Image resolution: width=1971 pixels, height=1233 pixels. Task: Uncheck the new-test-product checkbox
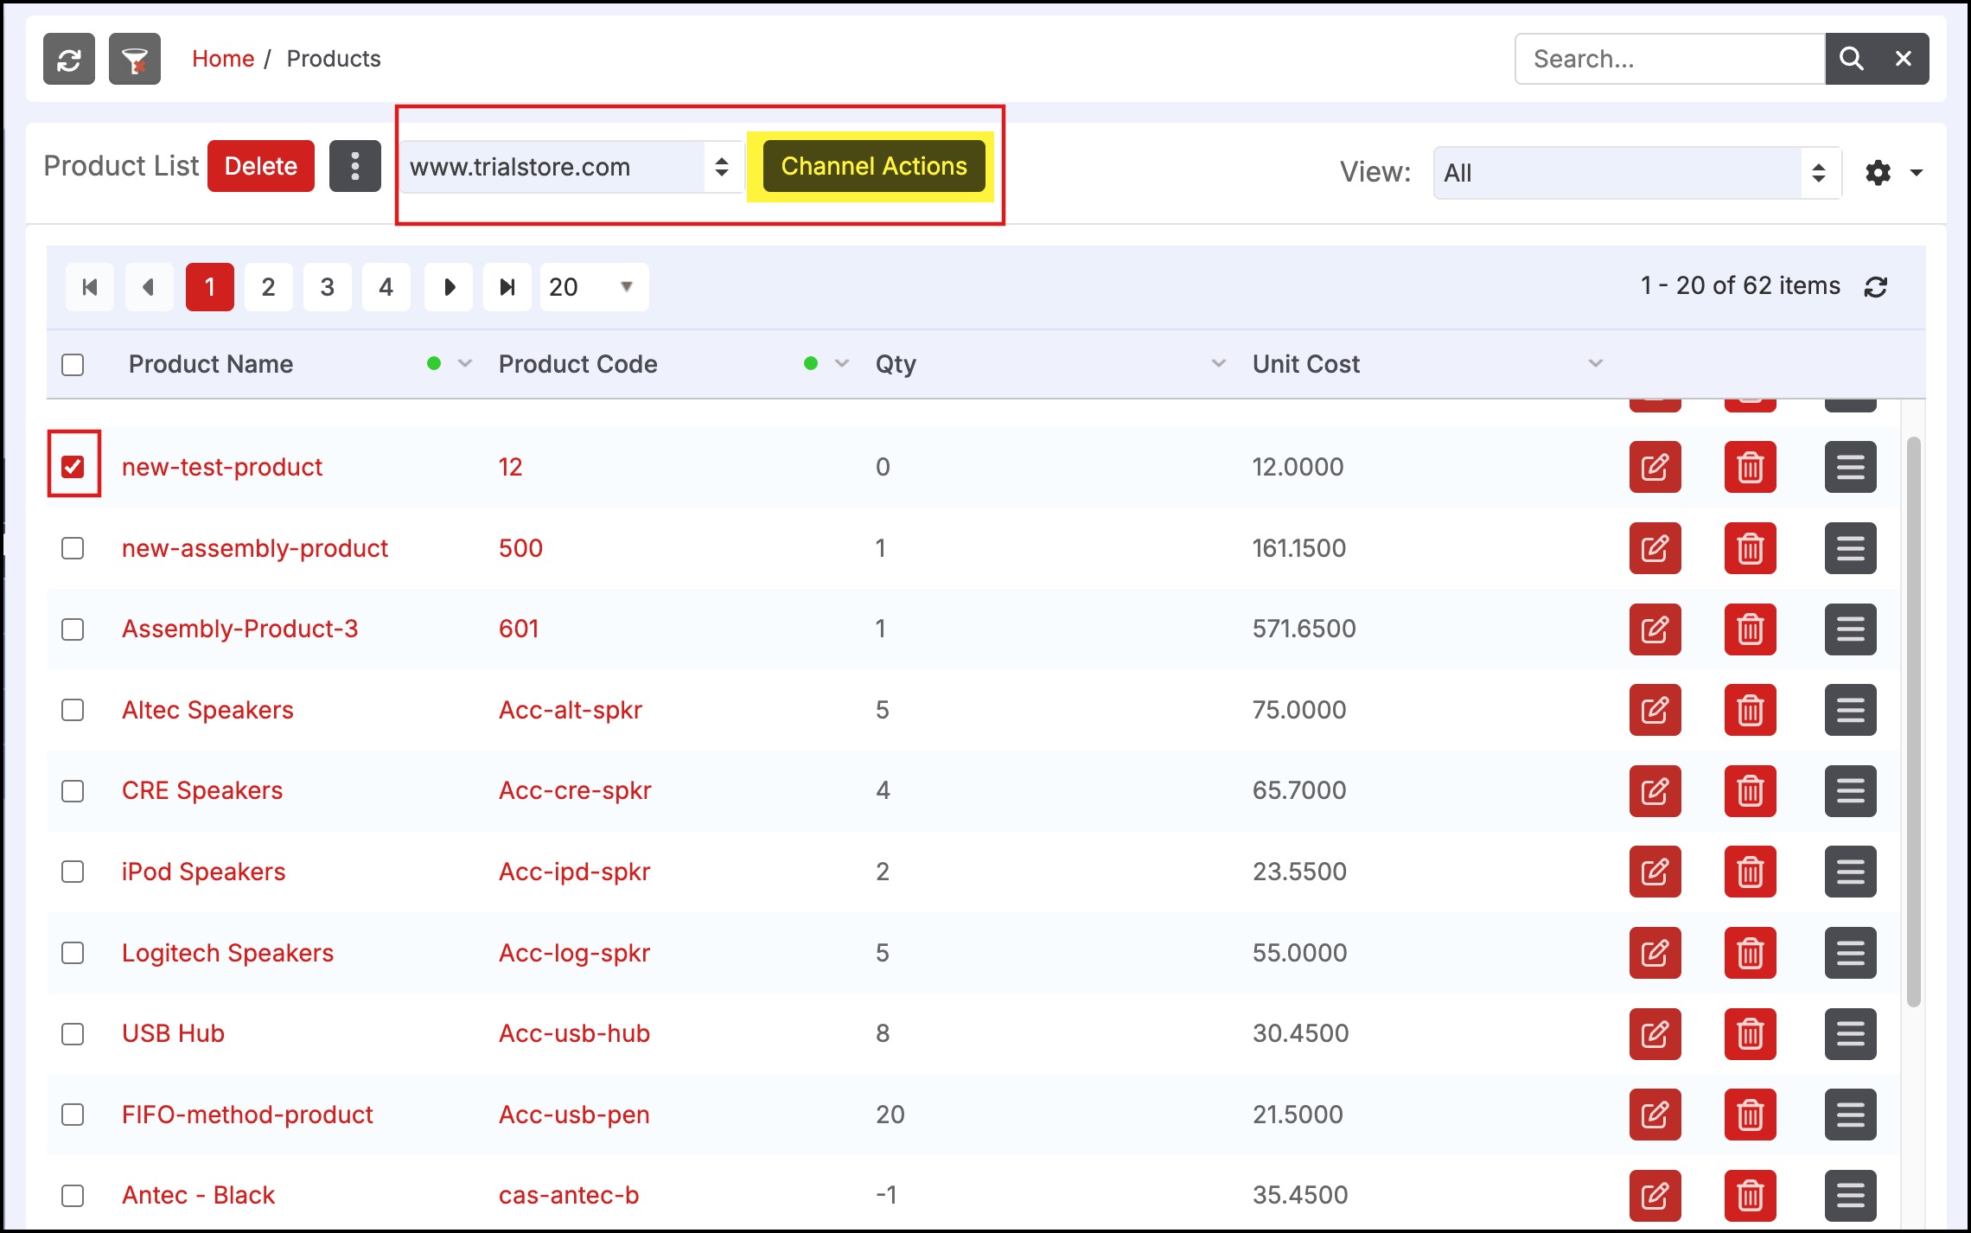point(73,467)
